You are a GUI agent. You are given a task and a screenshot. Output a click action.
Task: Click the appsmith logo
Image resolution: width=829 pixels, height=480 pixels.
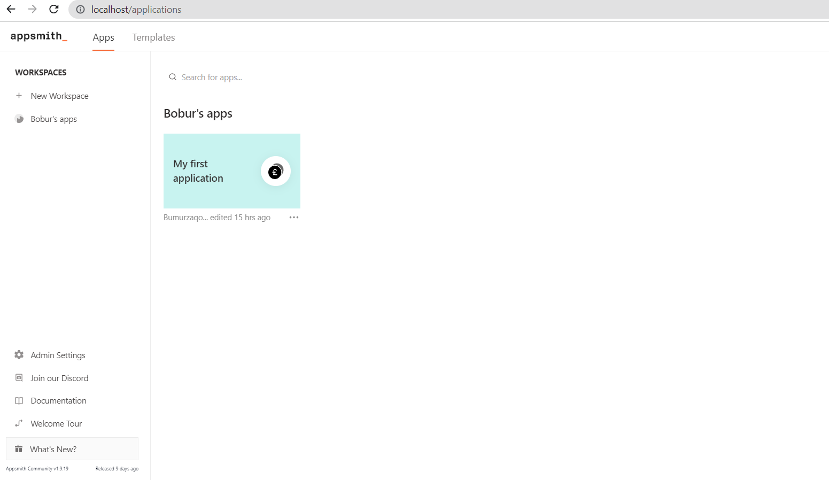[38, 36]
